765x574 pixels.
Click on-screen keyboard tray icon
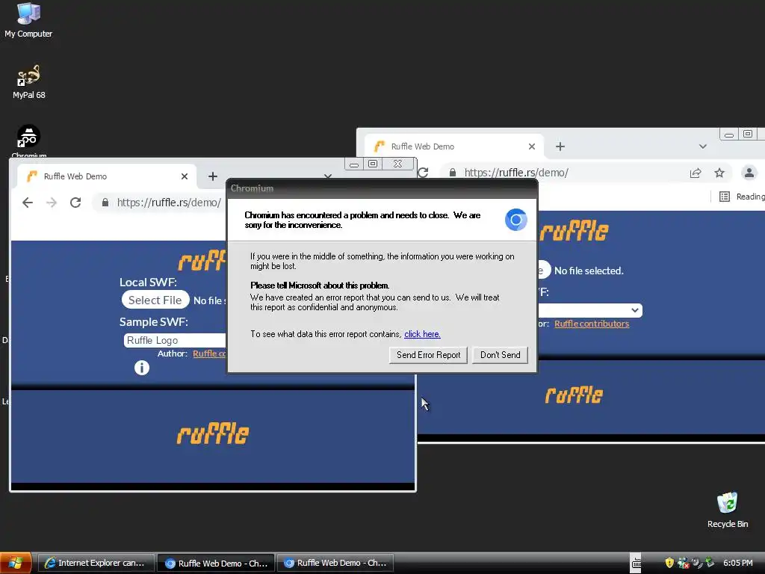pyautogui.click(x=637, y=564)
